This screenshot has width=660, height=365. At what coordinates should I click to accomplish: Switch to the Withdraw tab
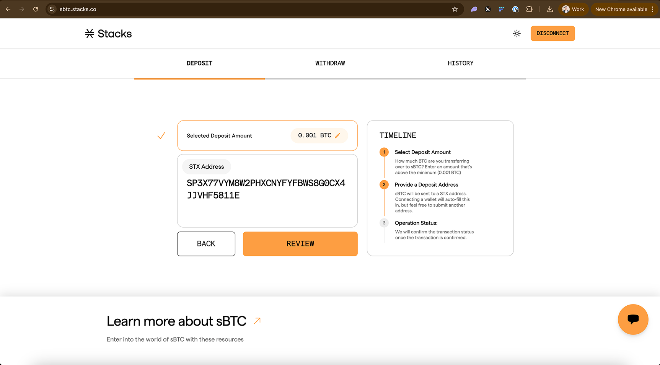point(330,63)
